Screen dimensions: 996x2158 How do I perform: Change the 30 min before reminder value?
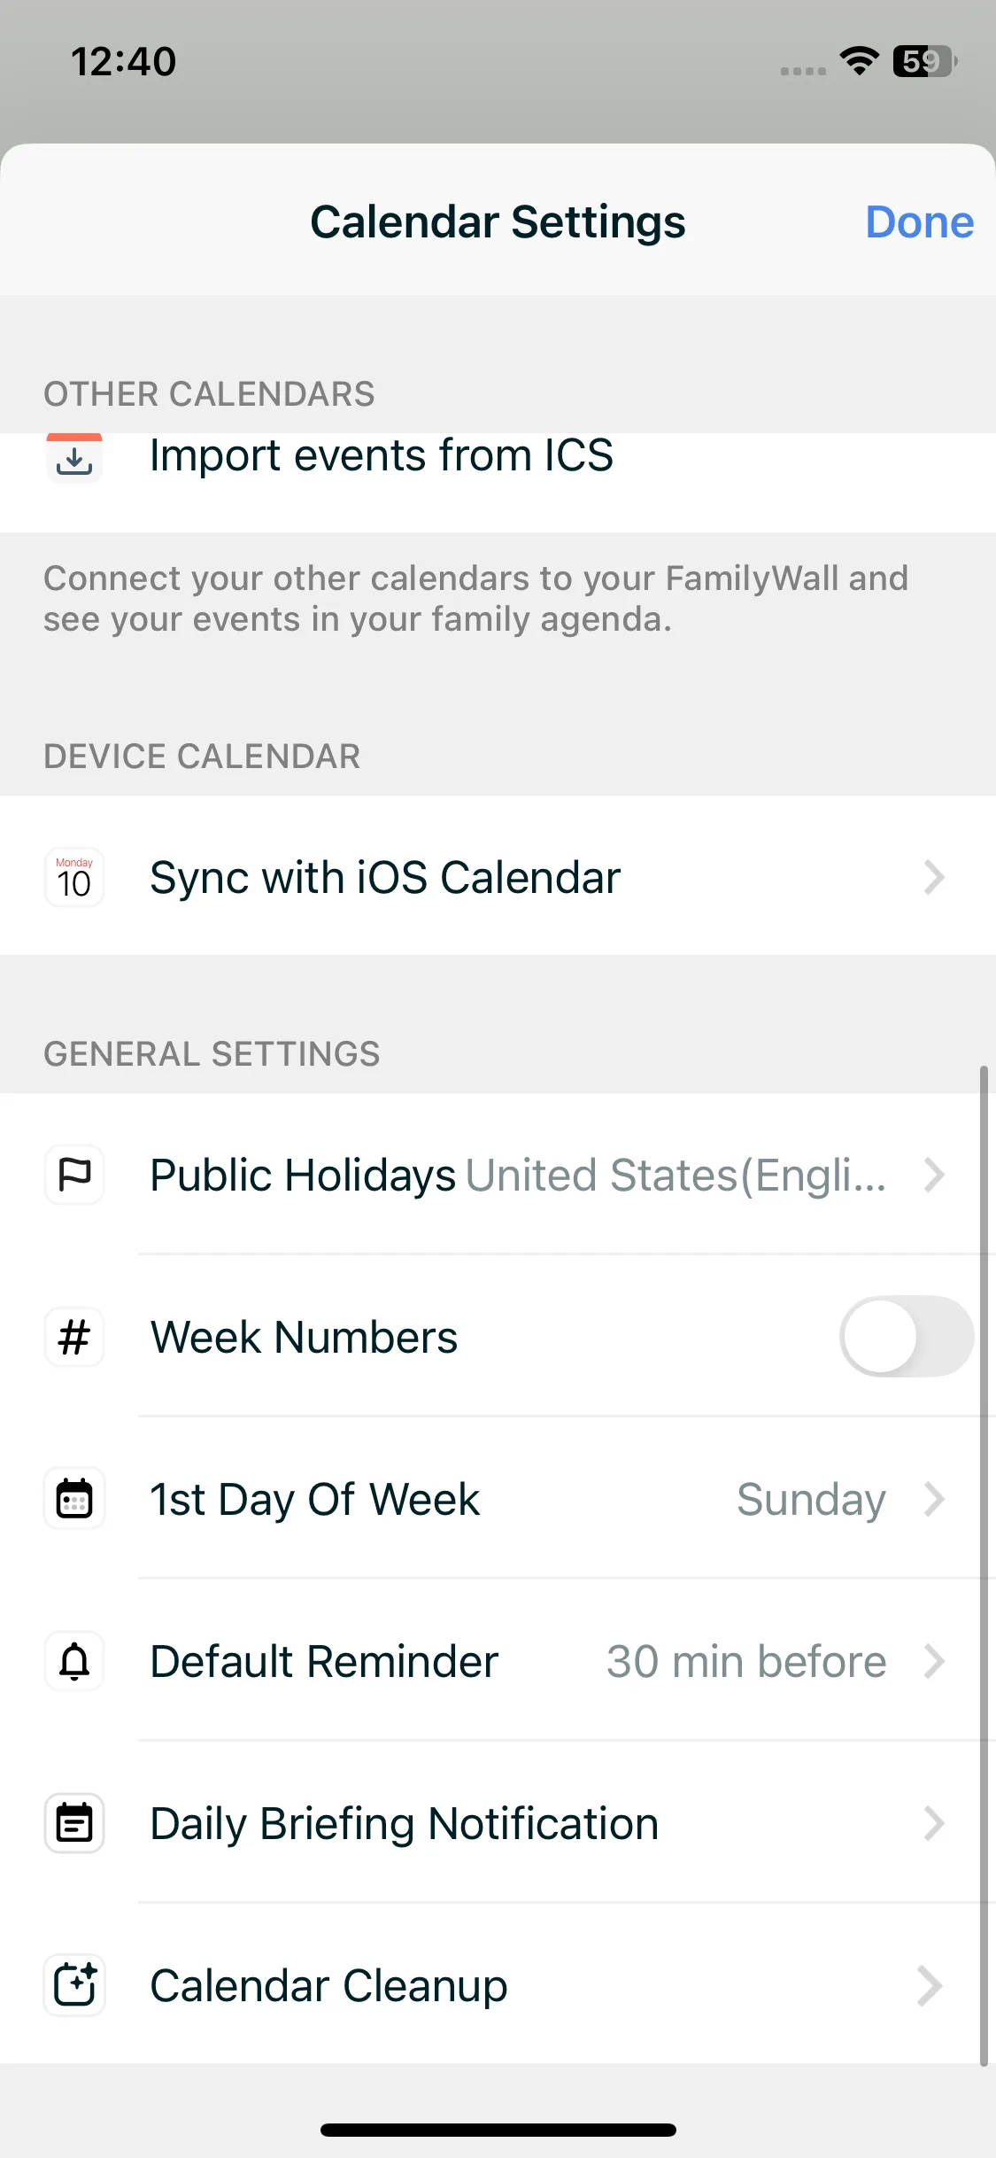coord(745,1662)
